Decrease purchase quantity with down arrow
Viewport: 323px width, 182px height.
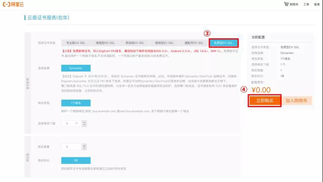pos(84,148)
